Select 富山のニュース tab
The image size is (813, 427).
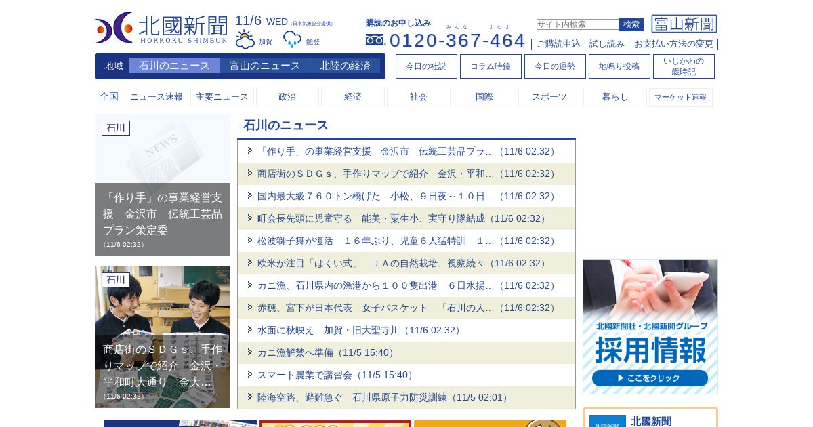[265, 66]
